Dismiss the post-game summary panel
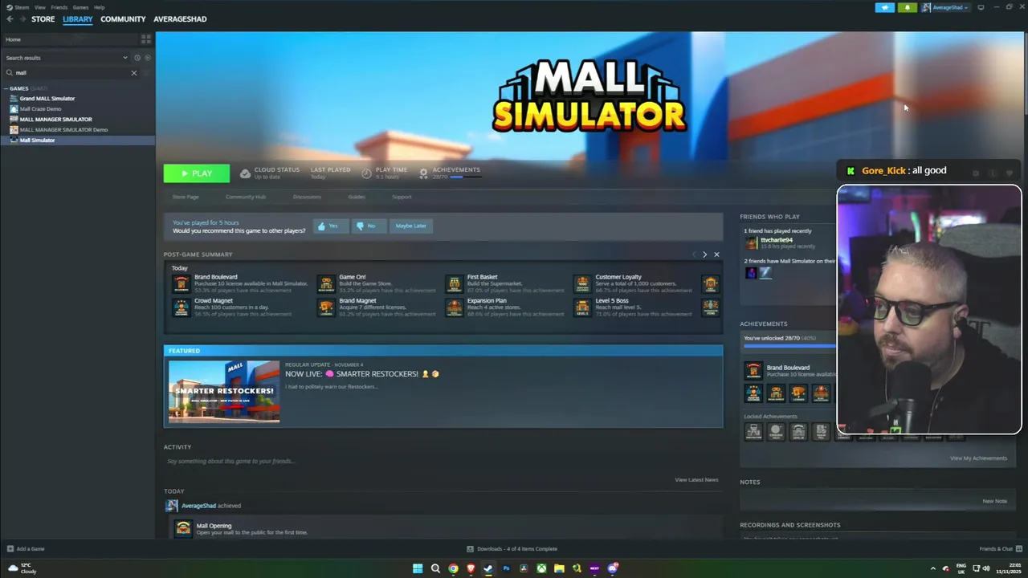 click(716, 254)
